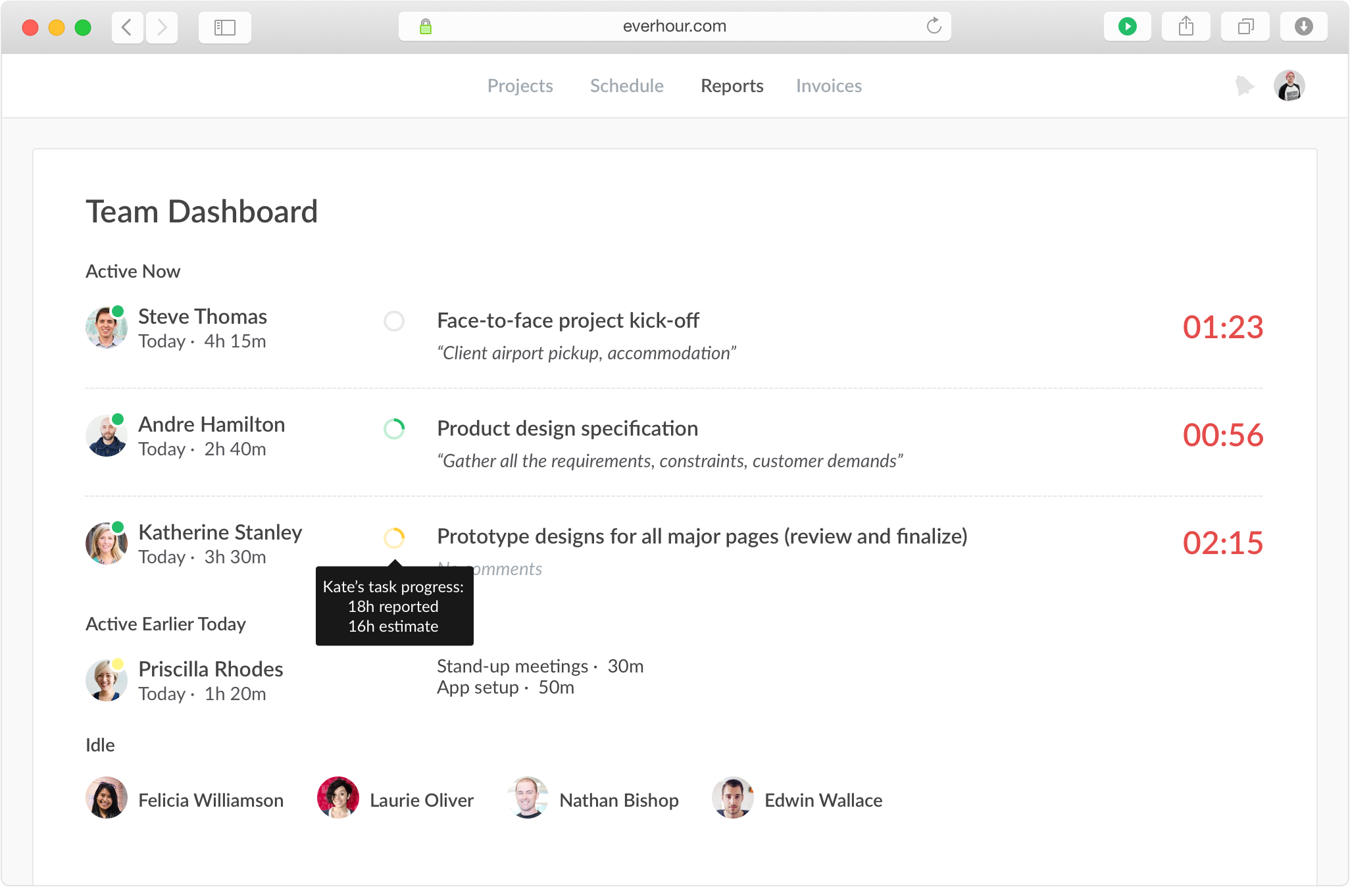
Task: Open Katherine Stanley's name
Action: tap(220, 532)
